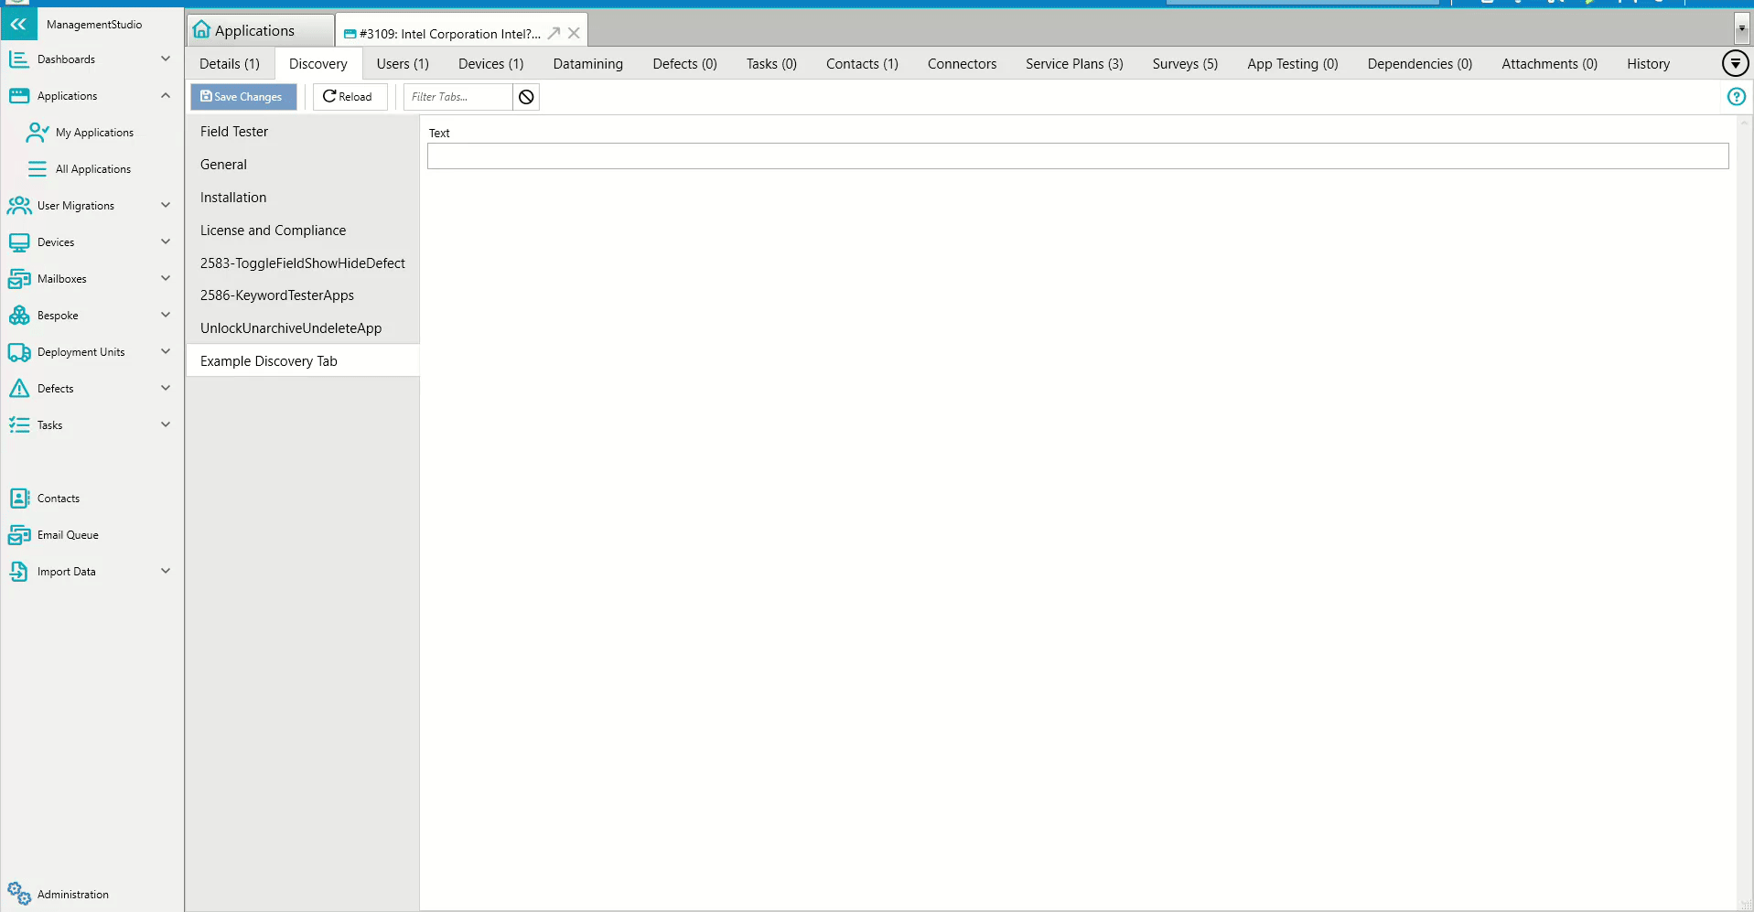Screen dimensions: 1754x912
Task: Clear tab filter with the circle-slash icon
Action: (x=526, y=97)
